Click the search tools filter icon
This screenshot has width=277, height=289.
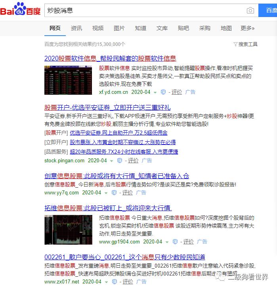pos(235,44)
